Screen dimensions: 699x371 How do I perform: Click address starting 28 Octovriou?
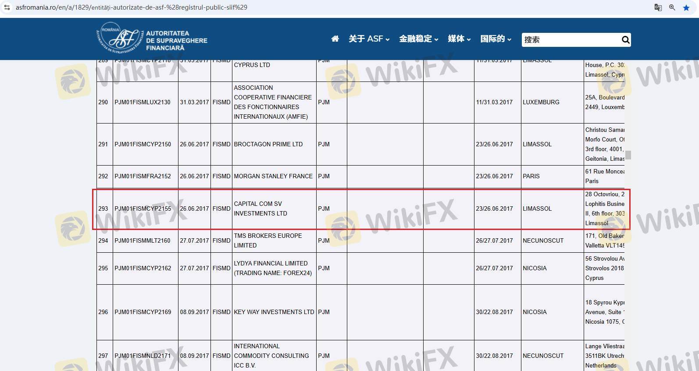click(x=605, y=208)
